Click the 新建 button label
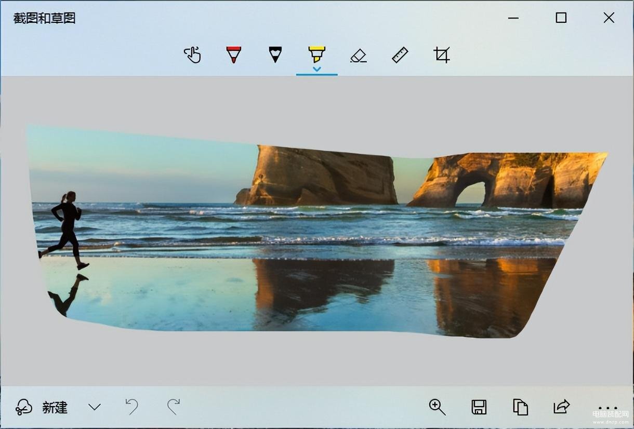 pos(55,408)
